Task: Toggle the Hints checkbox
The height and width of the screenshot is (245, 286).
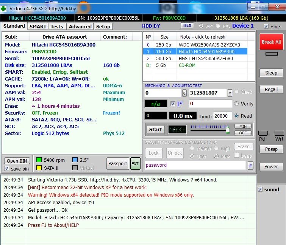Action: 266,26
